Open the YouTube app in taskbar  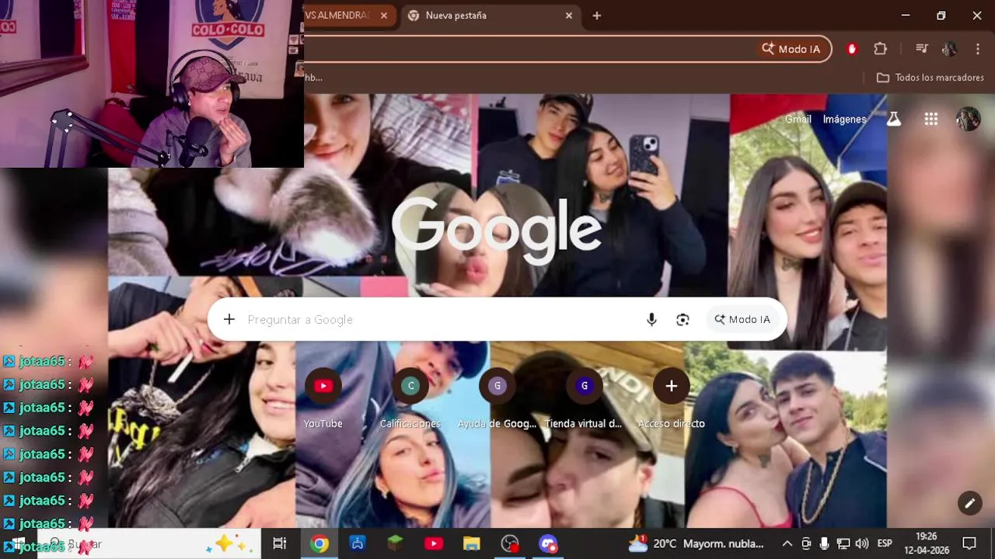(434, 543)
